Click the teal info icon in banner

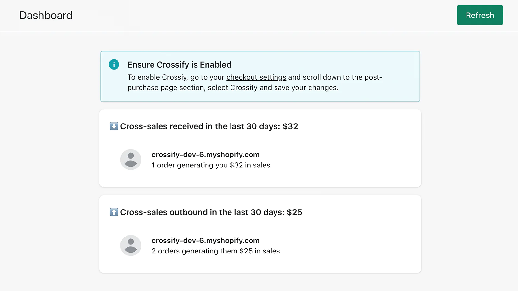(114, 64)
